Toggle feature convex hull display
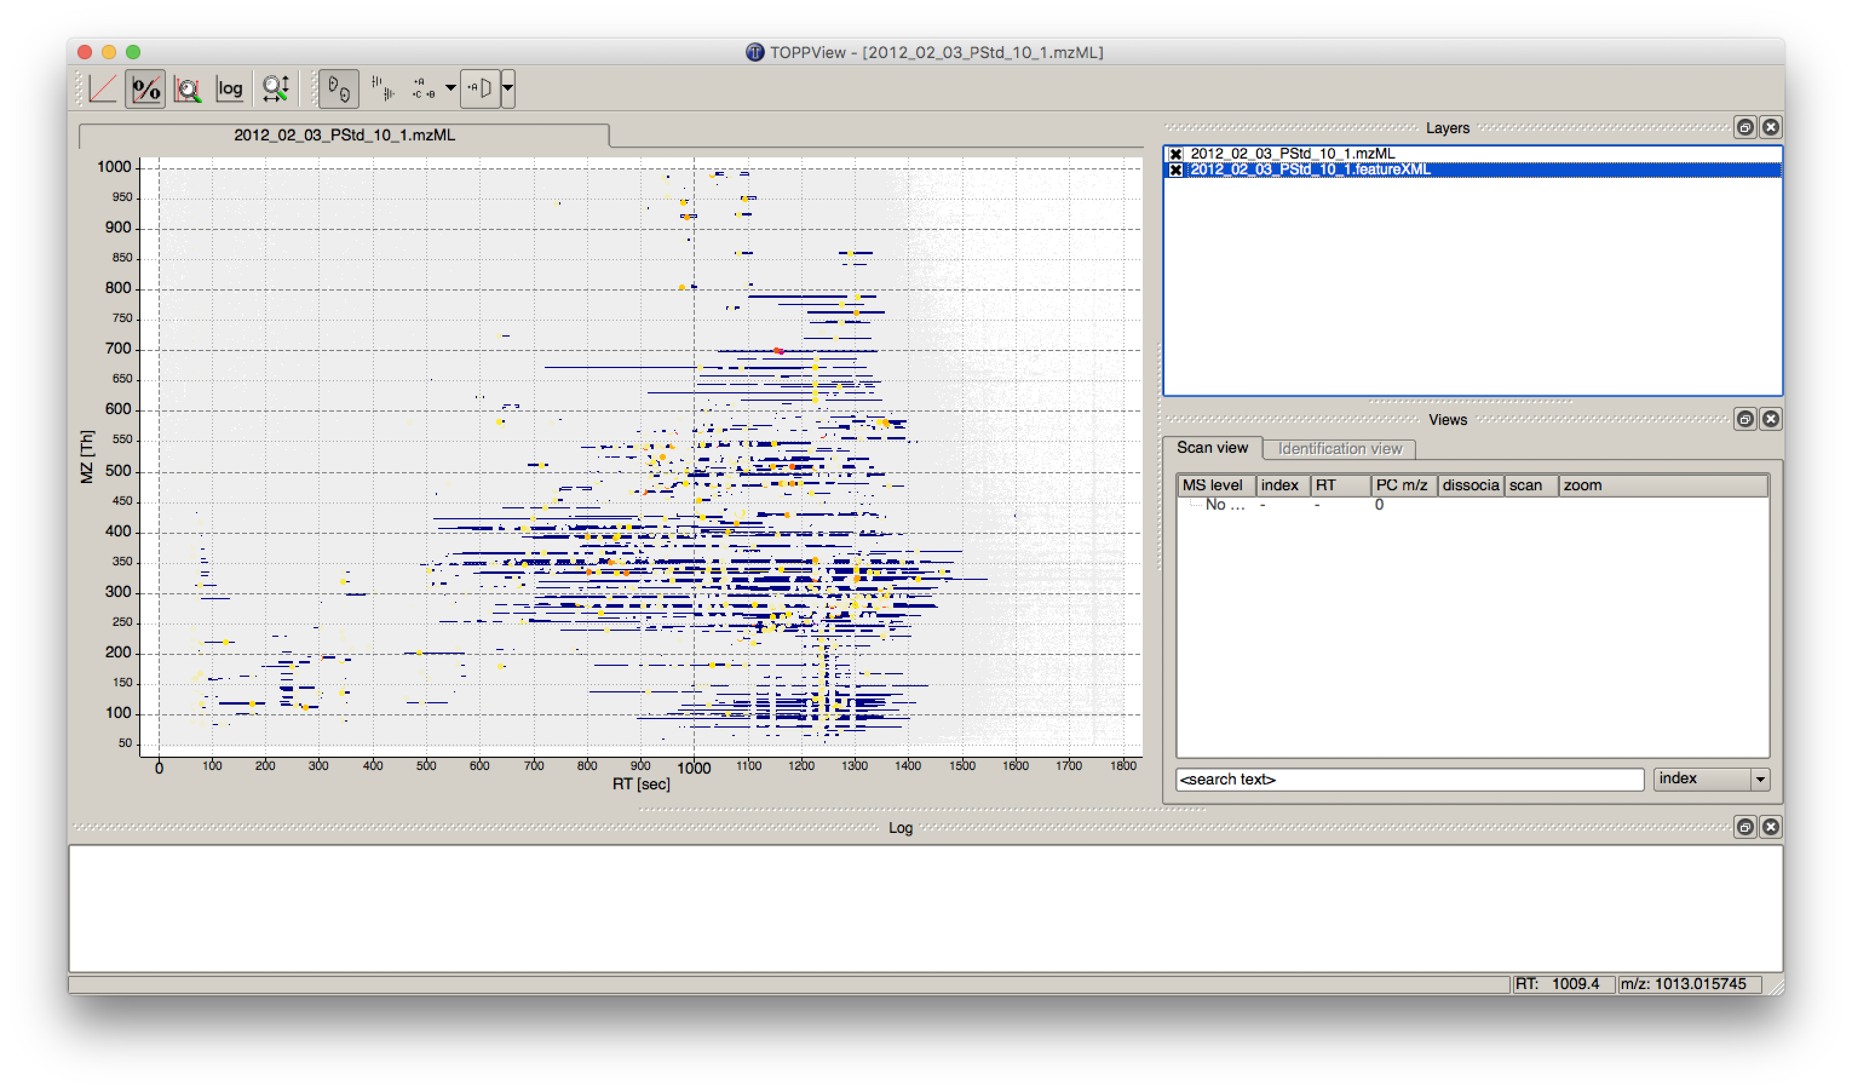The image size is (1852, 1092). [x=339, y=89]
